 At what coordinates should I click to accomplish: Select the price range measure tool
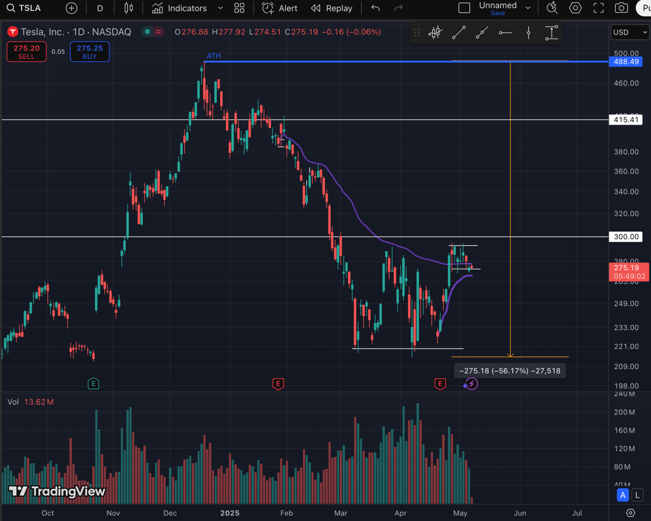552,33
